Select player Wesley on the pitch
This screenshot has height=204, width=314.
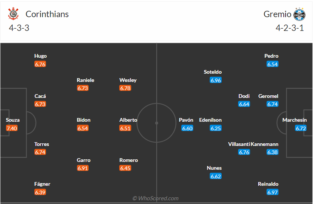(x=128, y=80)
